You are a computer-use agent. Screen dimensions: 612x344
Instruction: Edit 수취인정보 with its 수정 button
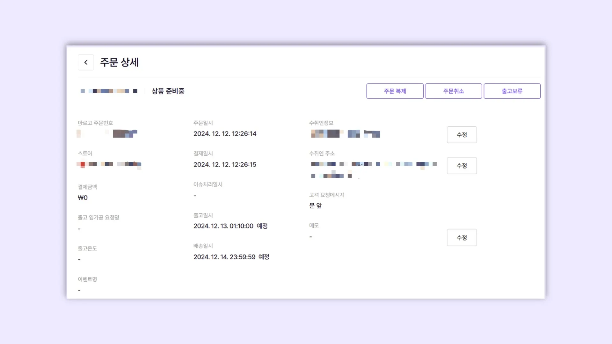tap(462, 135)
